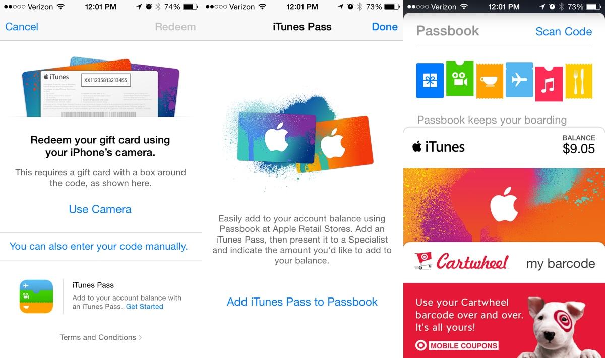Viewport: 605px width, 358px height.
Task: Tap the Passbook app icon beside iTunes Pass
Action: tap(36, 296)
